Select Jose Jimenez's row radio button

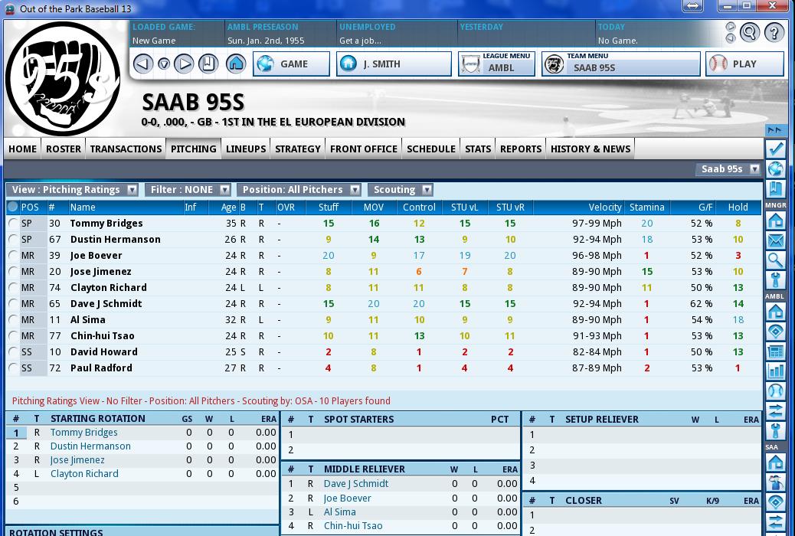[x=13, y=271]
